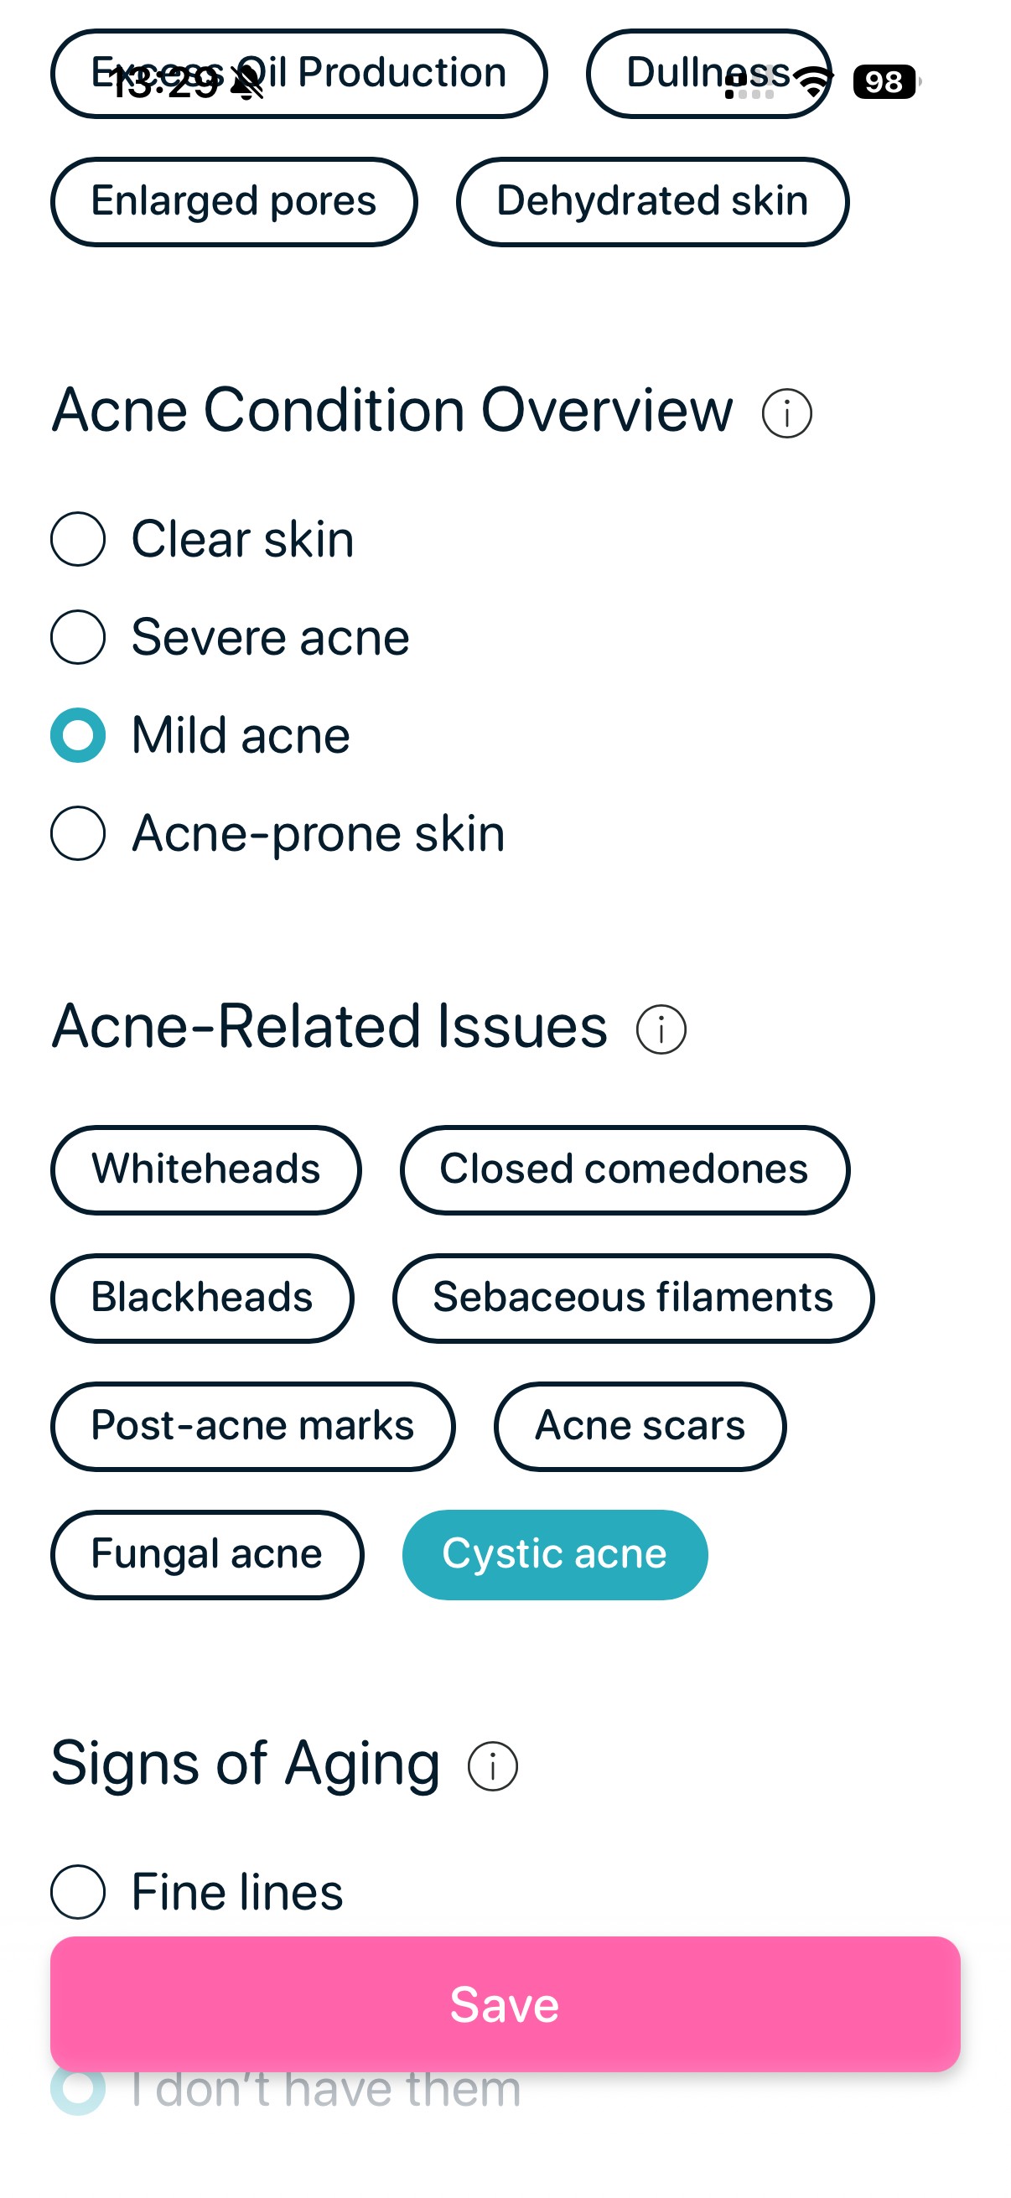Toggle the Sebaceous filaments chip

(x=633, y=1298)
